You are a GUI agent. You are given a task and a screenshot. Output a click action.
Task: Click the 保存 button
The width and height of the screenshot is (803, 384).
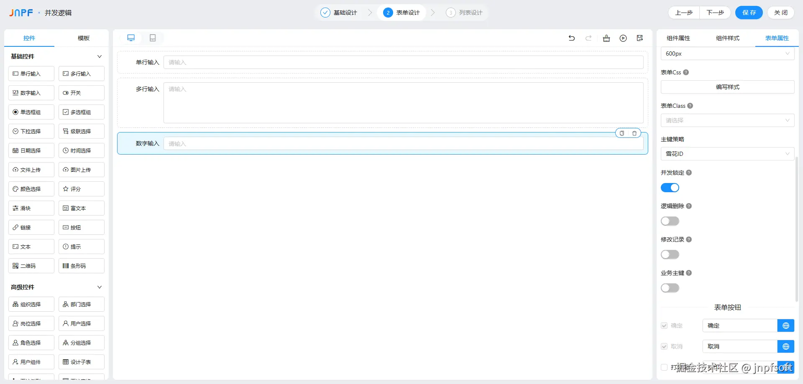749,13
